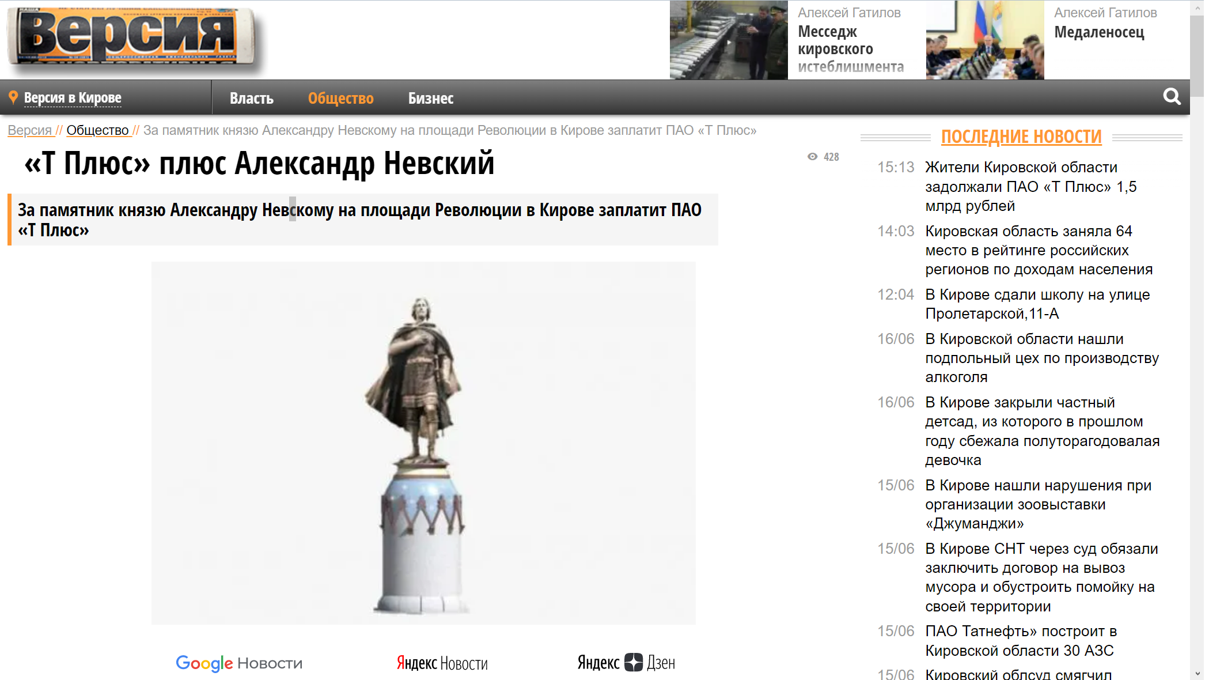Open the ПОСЛЕДНИЕ НОВОСТИ heading link
This screenshot has height=680, width=1205.
pos(1021,137)
